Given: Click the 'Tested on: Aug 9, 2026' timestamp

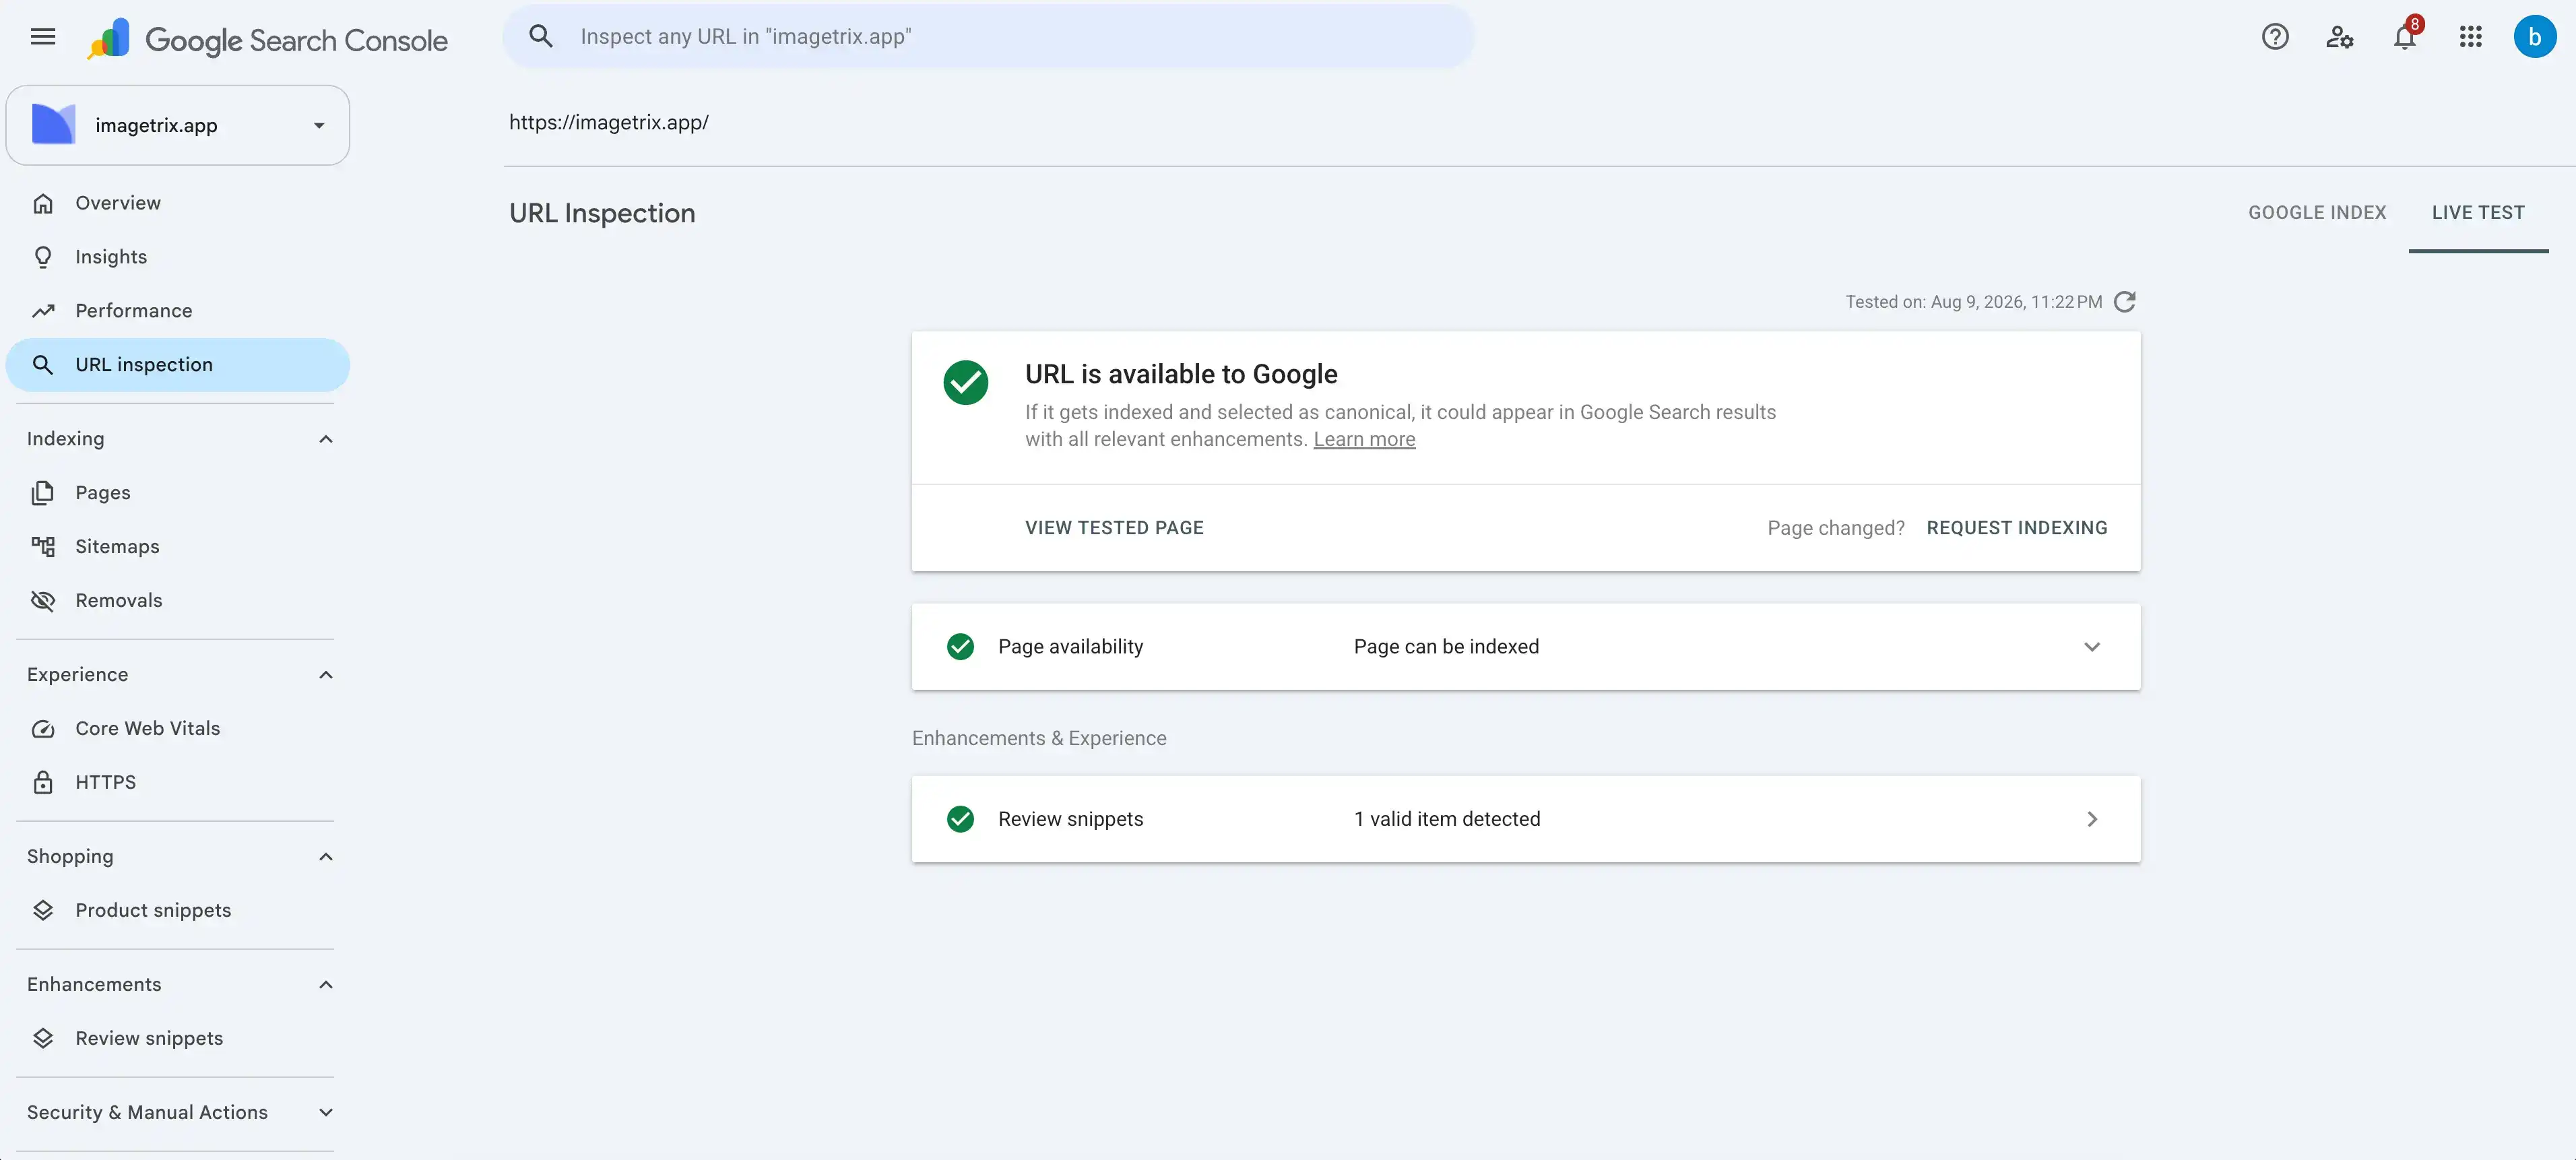Looking at the screenshot, I should point(1973,302).
